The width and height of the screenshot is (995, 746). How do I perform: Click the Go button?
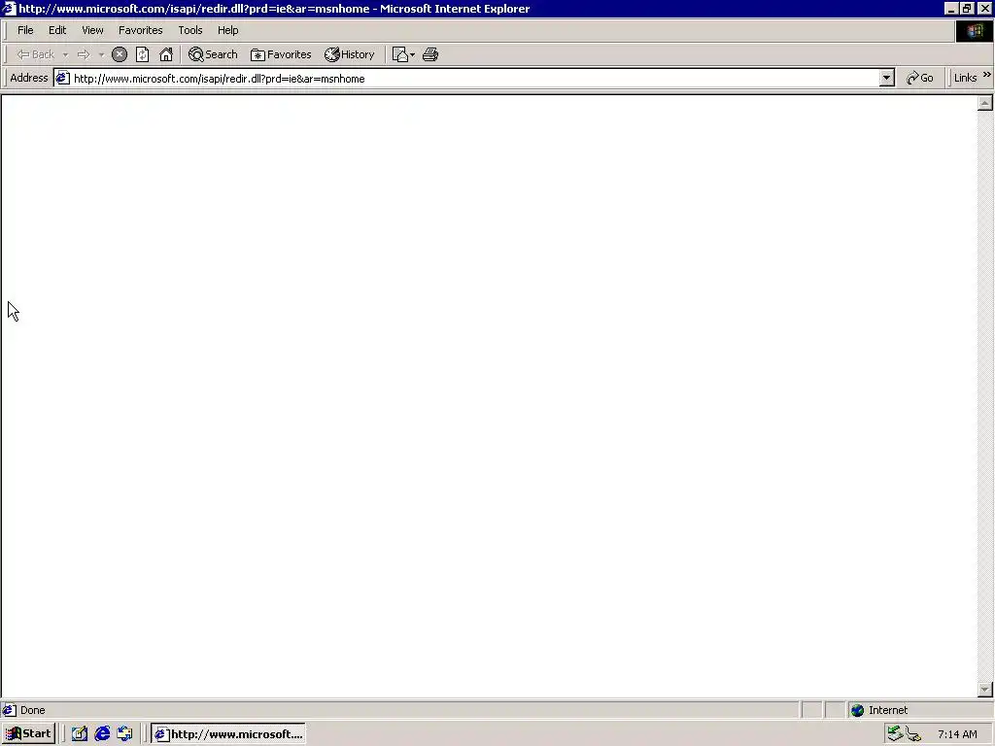(919, 78)
